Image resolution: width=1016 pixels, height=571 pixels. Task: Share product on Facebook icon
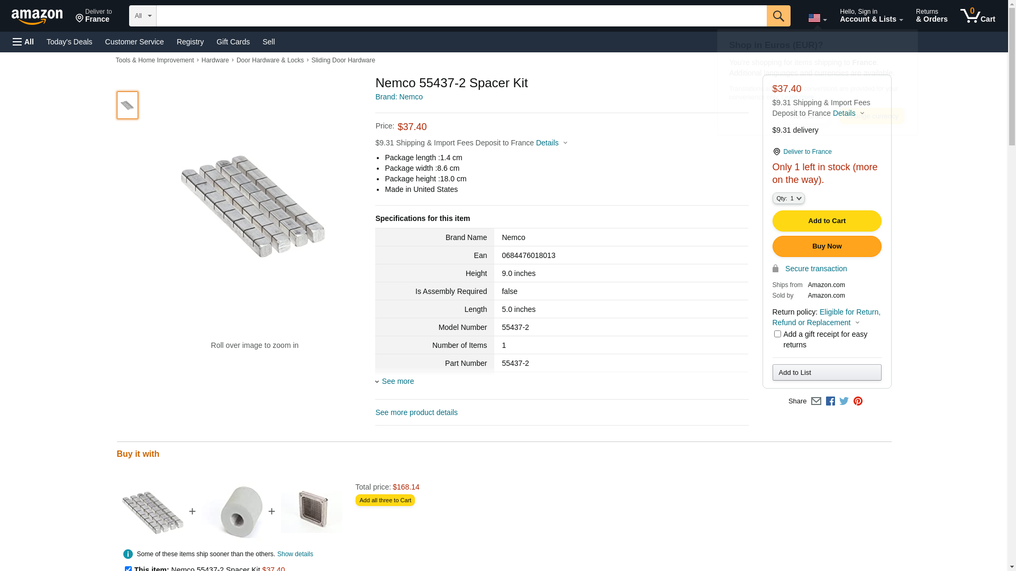[830, 401]
